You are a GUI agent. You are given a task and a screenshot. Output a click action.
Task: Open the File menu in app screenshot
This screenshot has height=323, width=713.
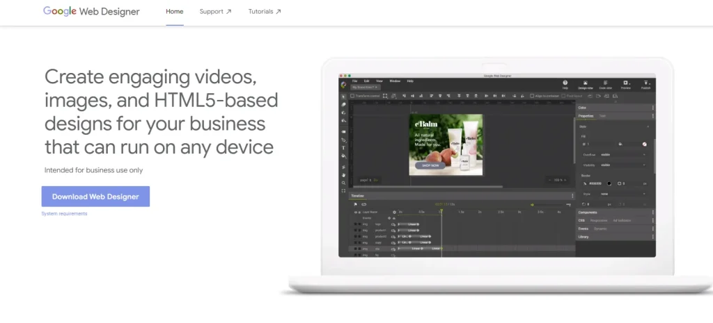tap(354, 81)
